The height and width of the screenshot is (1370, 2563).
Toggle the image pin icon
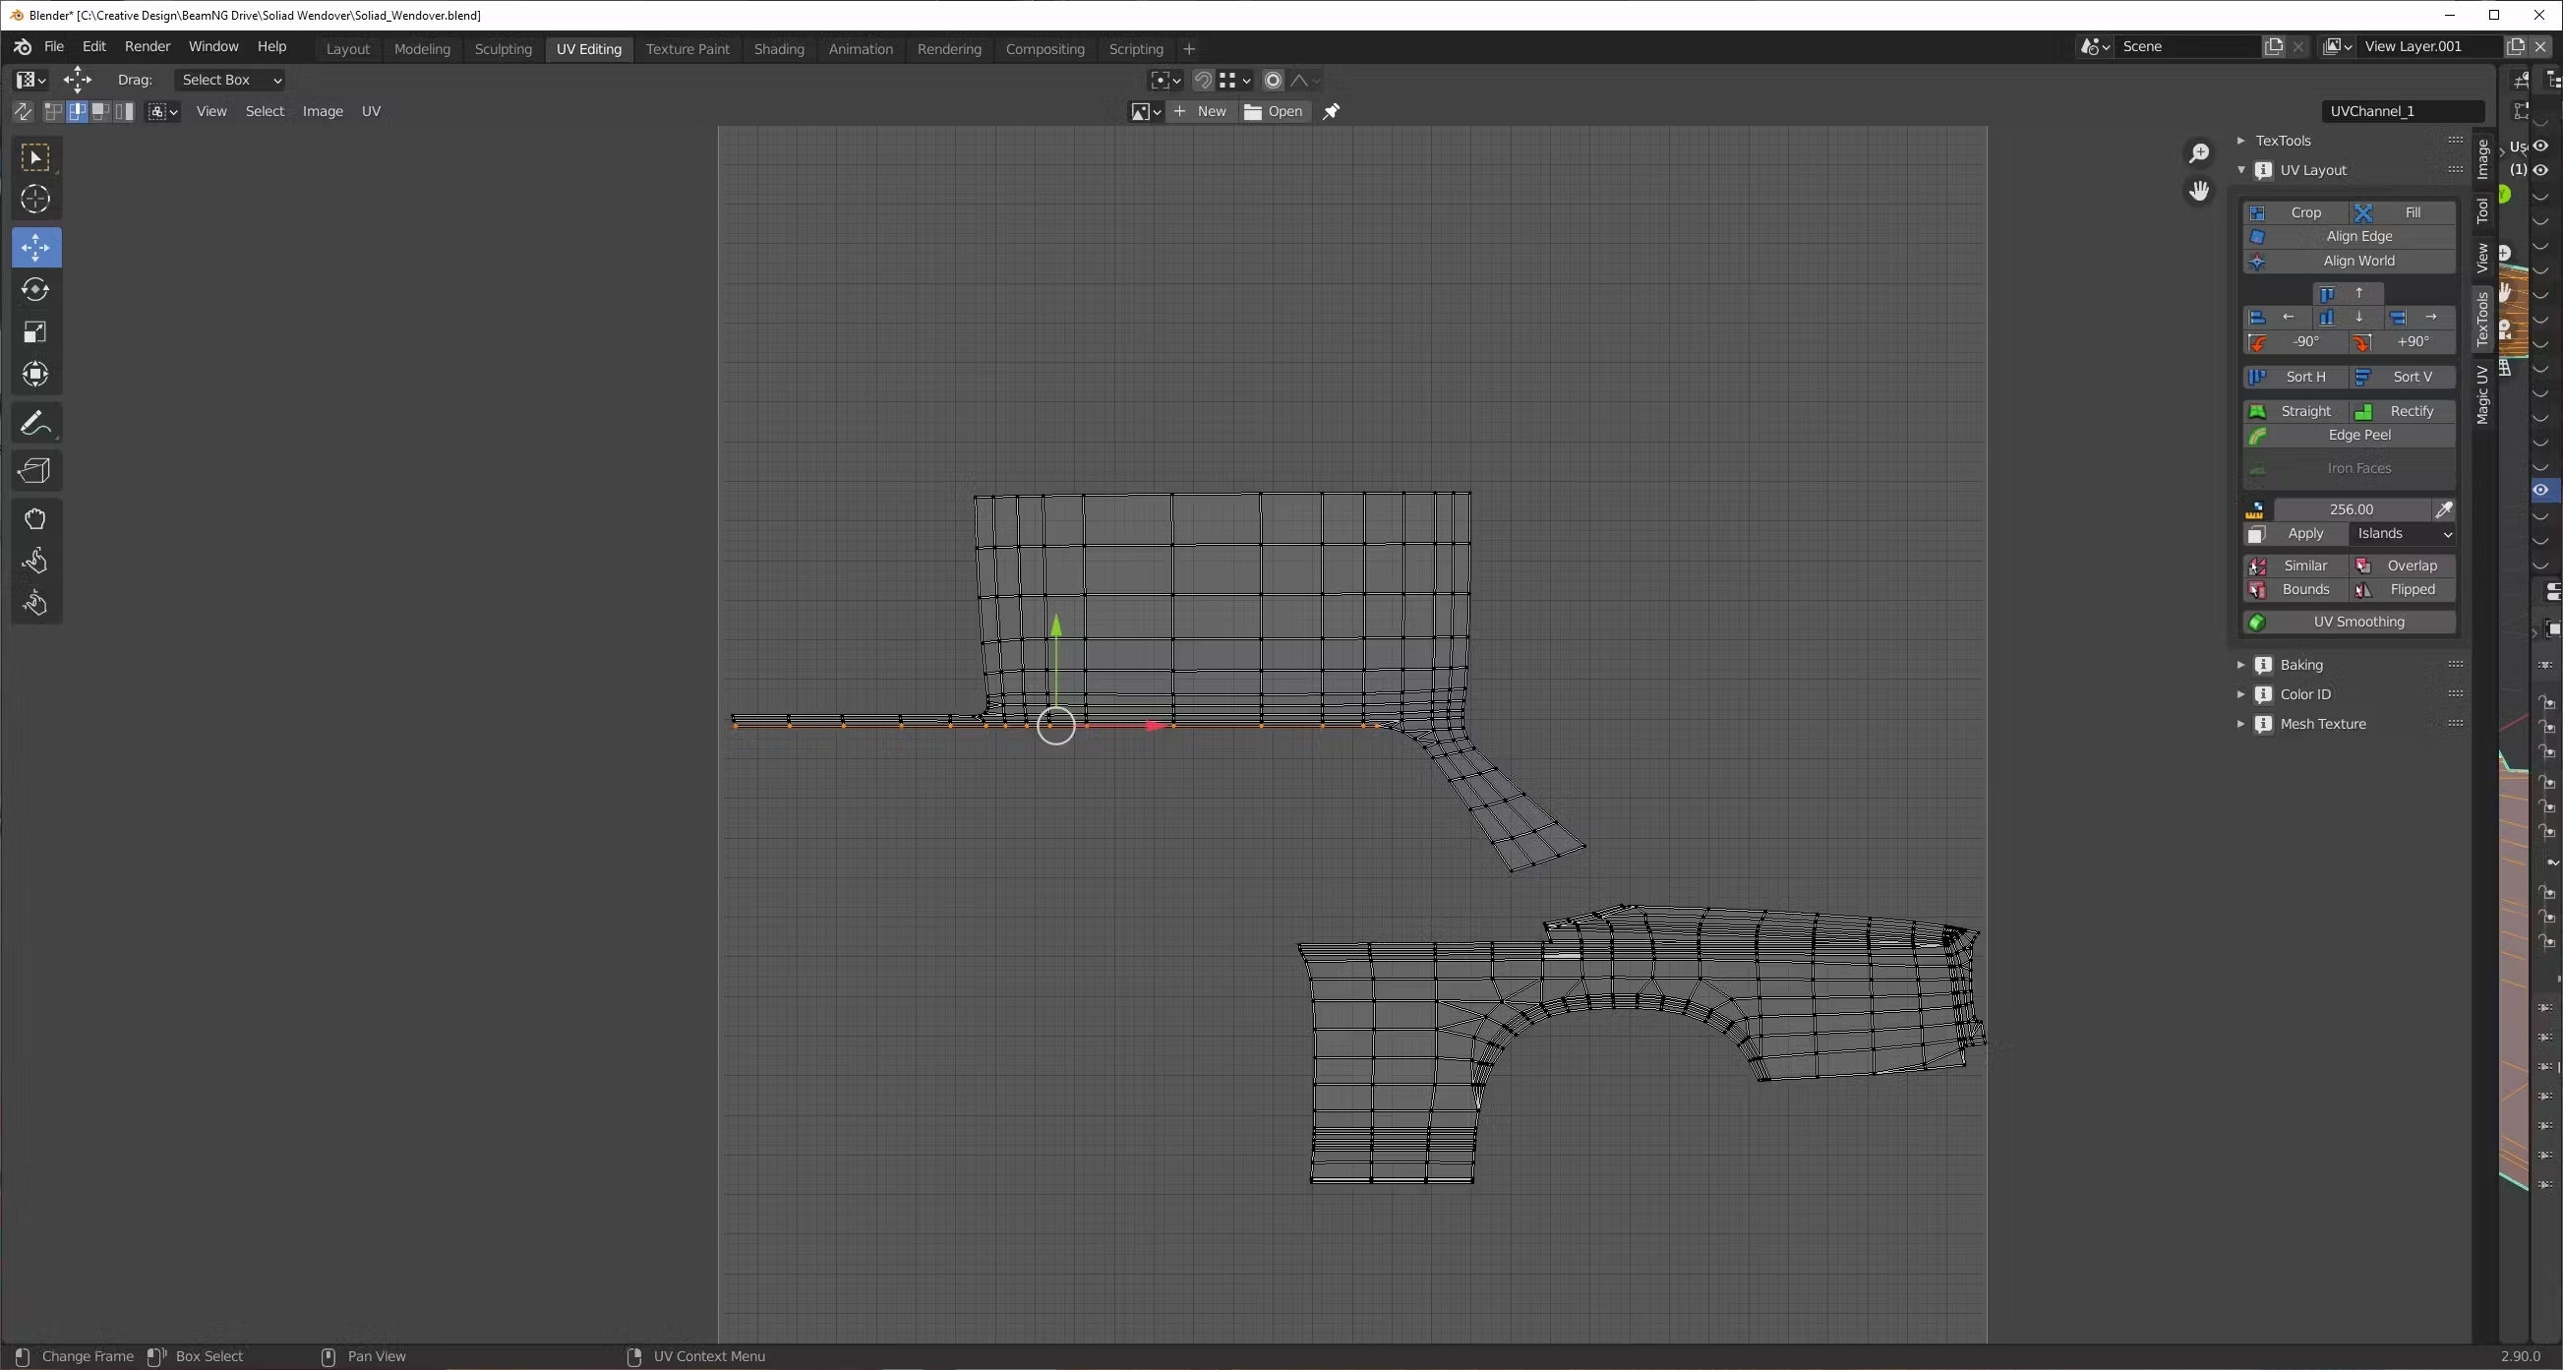1332,111
